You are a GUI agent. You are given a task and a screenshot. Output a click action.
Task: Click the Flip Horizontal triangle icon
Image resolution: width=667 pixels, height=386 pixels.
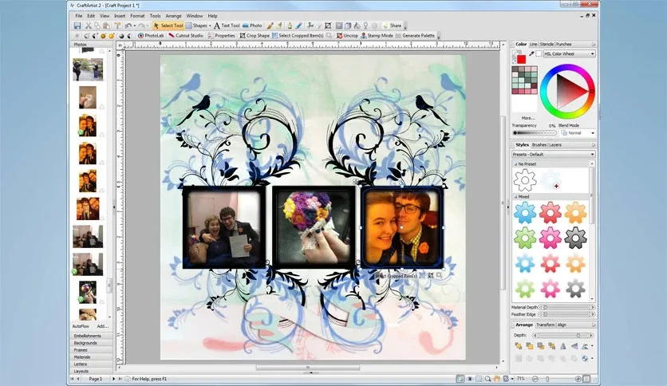[x=563, y=346]
